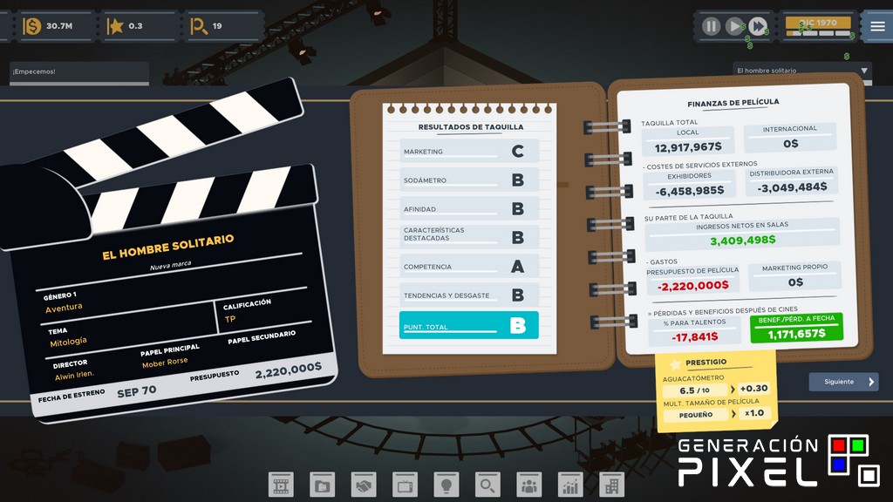Open the magnifying glass search icon
Viewport: 893px width, 502px height.
tap(487, 483)
